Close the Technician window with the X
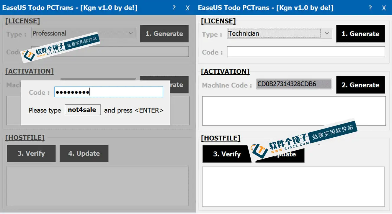Image resolution: width=392 pixels, height=214 pixels. (x=384, y=8)
